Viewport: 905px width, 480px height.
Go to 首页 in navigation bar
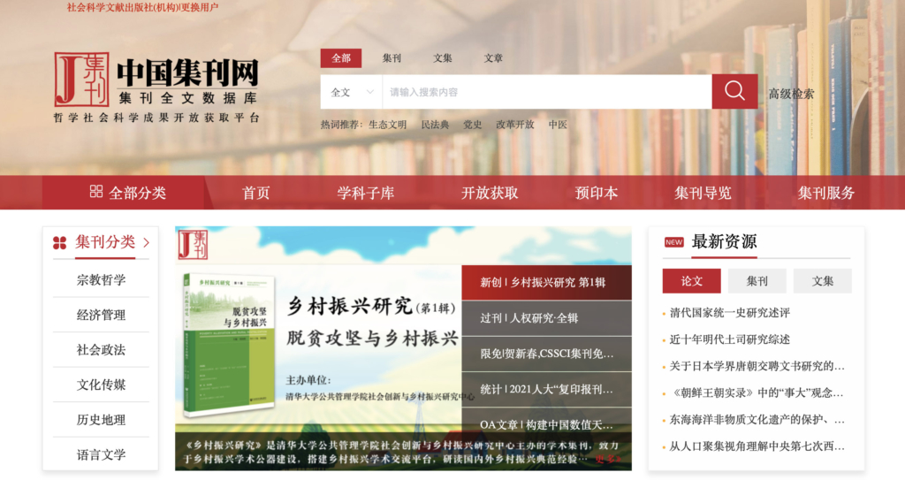pos(255,193)
